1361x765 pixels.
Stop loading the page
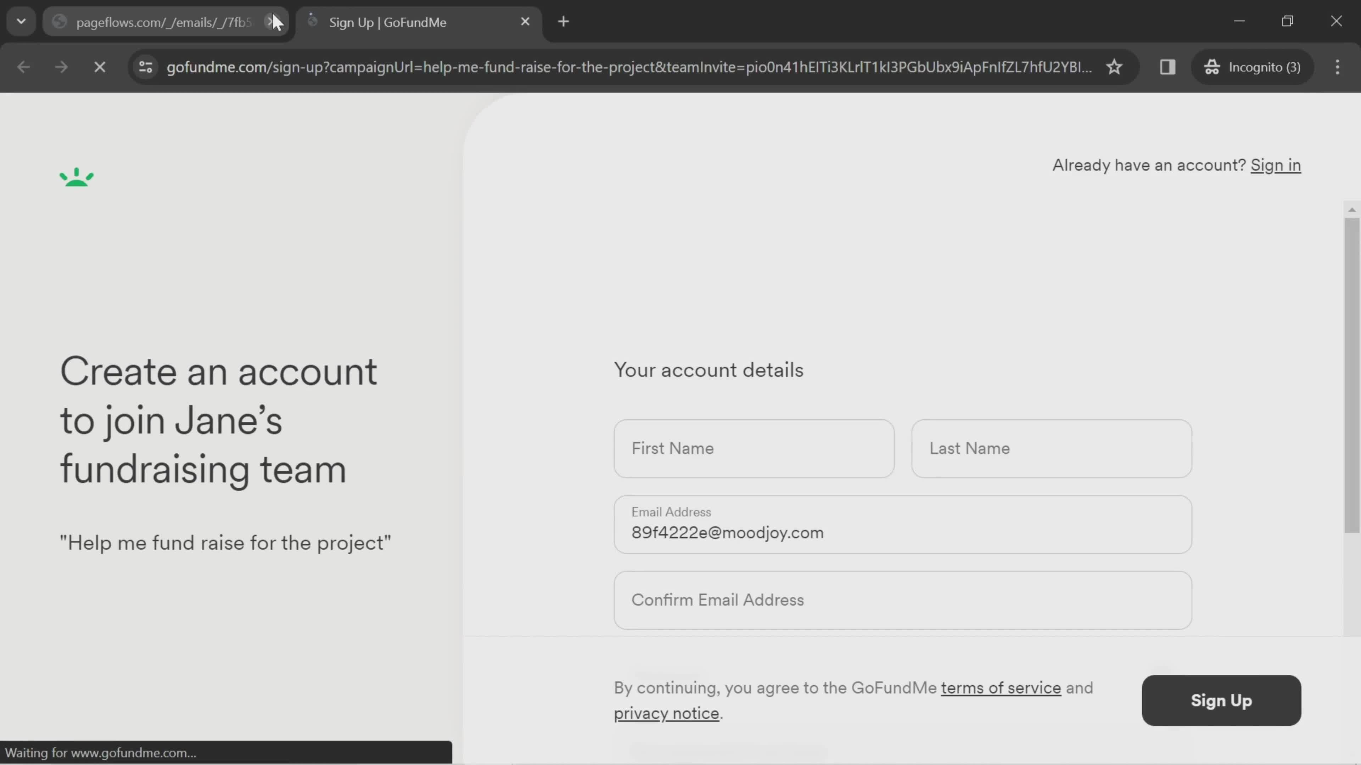(99, 67)
